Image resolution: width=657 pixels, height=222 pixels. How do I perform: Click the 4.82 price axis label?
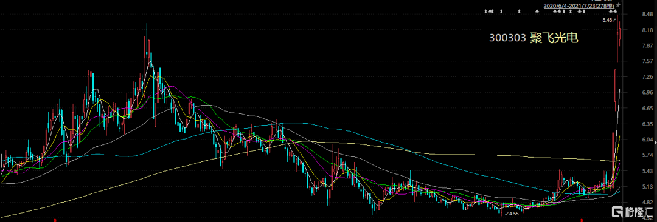647,203
